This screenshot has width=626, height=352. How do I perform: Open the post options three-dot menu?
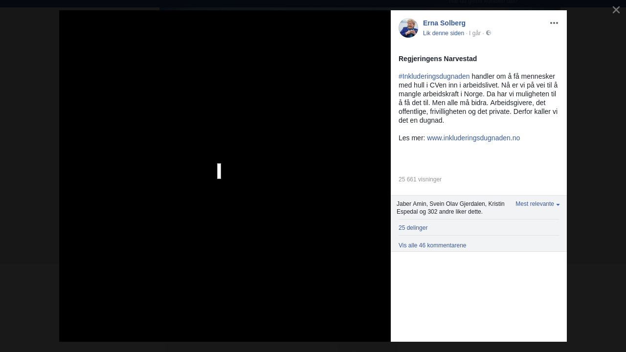pos(554,23)
